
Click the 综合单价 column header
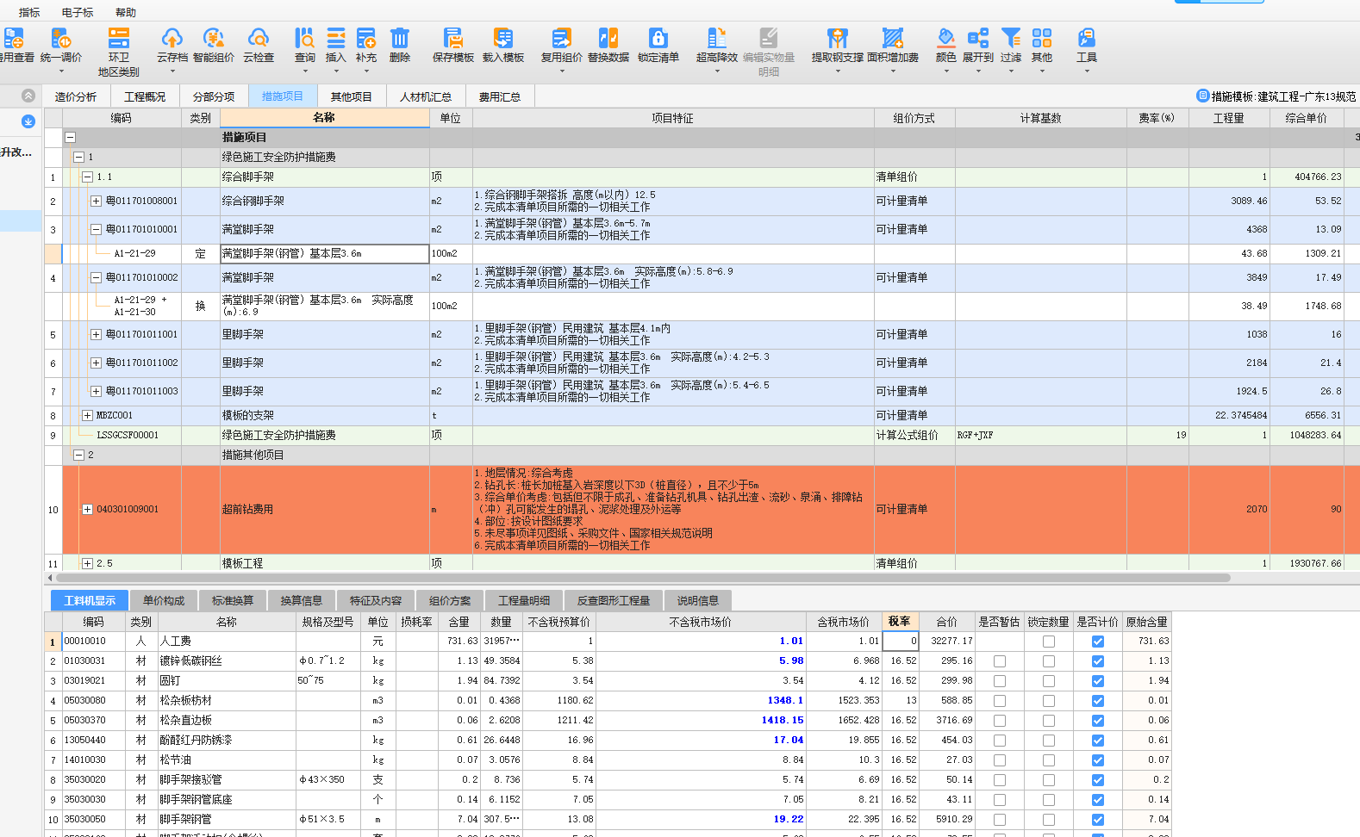[1306, 118]
